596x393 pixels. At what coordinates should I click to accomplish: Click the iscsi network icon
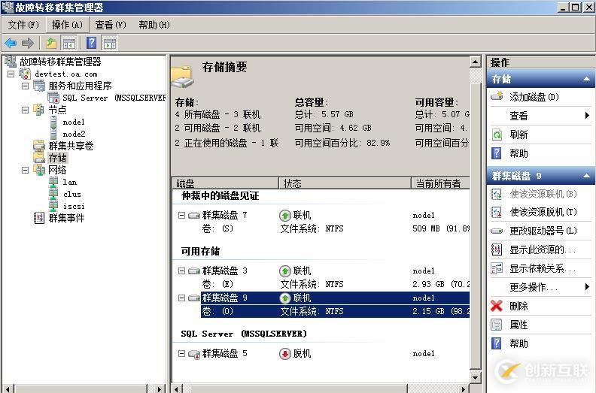pos(53,206)
